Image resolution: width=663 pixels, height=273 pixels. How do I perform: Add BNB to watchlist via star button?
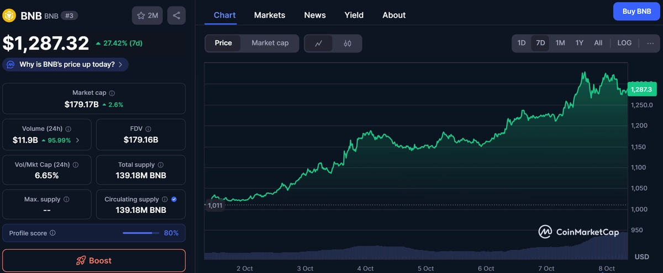[147, 15]
